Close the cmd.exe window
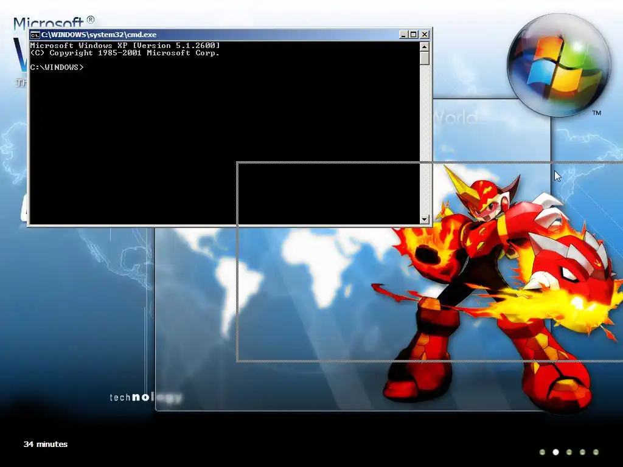 (x=425, y=35)
